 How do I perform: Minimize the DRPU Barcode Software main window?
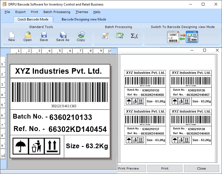click(x=191, y=4)
